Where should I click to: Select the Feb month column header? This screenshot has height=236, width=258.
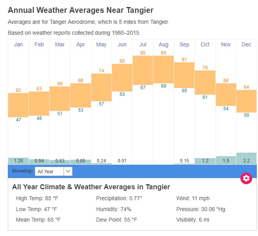39,45
